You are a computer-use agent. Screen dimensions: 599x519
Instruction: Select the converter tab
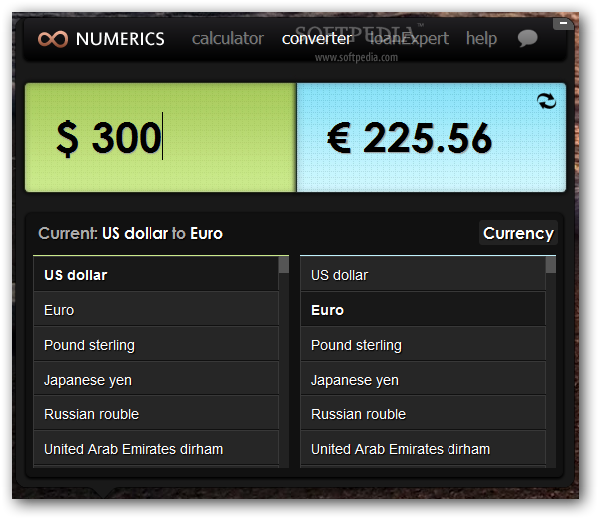point(317,39)
